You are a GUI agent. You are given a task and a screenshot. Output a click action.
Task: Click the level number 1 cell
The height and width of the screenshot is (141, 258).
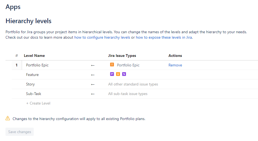coord(17,65)
